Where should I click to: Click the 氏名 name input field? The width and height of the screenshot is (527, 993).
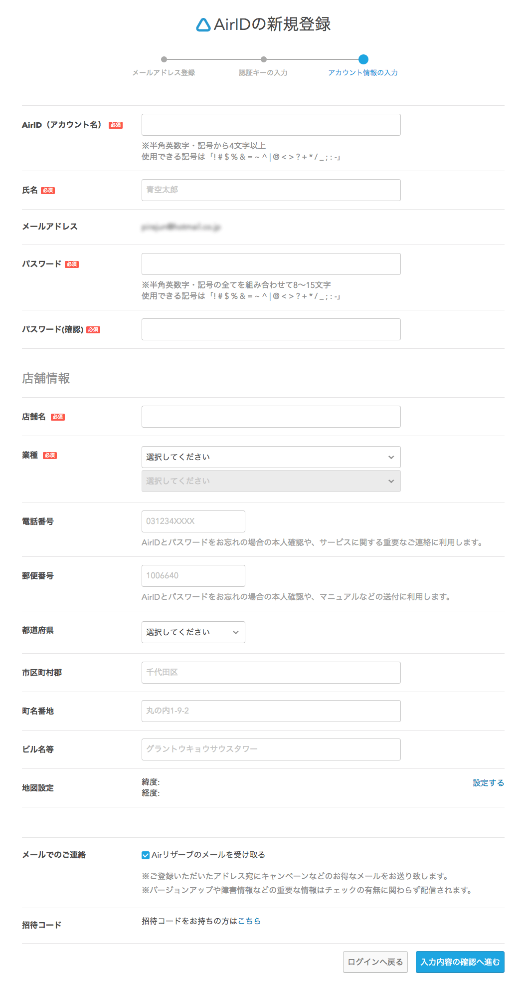point(271,190)
